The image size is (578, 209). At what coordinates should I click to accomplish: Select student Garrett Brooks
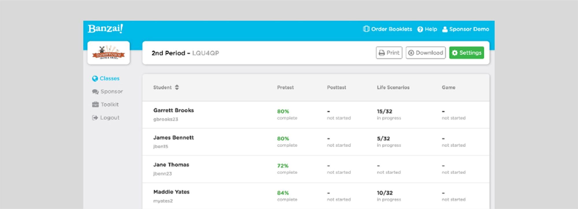[x=173, y=110]
